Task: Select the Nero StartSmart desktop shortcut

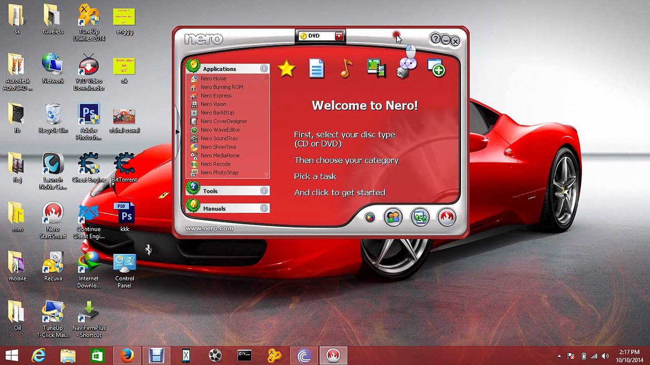Action: pos(53,221)
